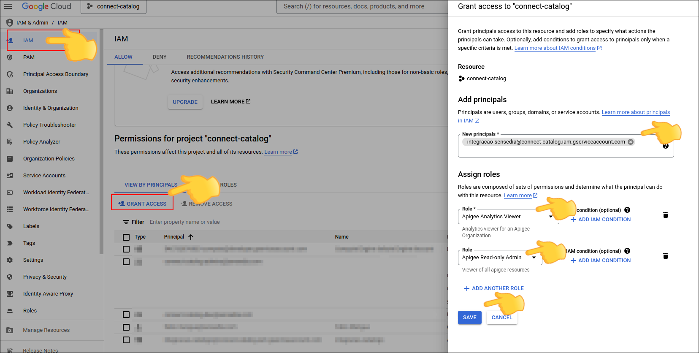Open the connect-catalog project selector
Screen dimensions: 699x353
tap(114, 6)
